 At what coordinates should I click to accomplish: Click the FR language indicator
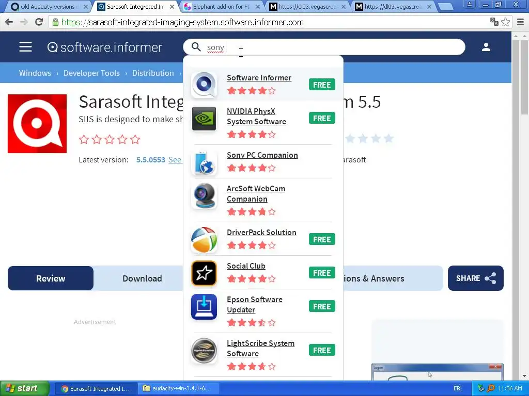[457, 388]
